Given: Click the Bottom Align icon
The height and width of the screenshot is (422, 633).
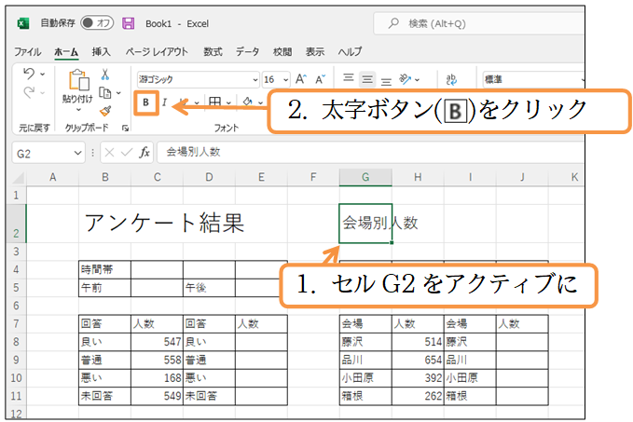Looking at the screenshot, I should (386, 81).
